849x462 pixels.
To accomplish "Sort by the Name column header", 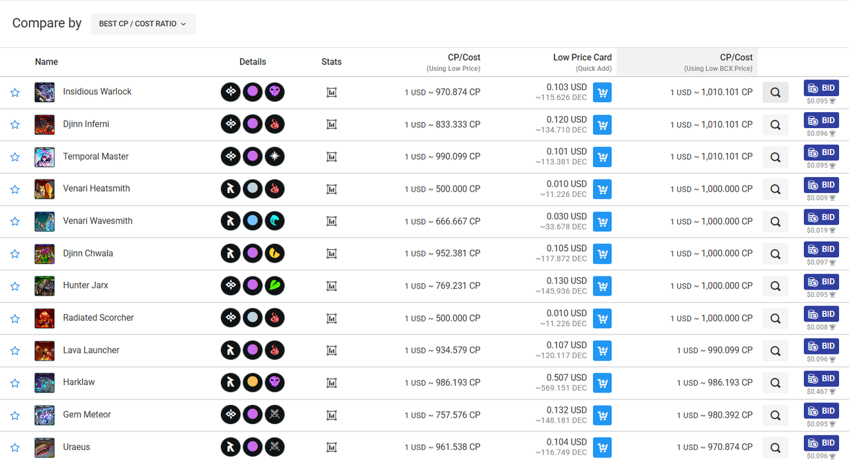I will 46,62.
